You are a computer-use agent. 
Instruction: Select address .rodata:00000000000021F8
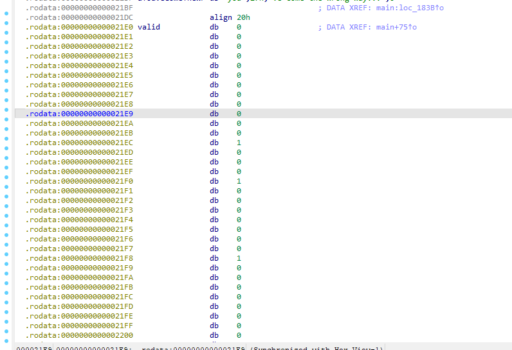click(79, 258)
